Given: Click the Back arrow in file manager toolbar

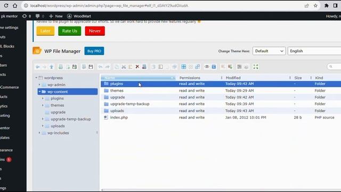Looking at the screenshot, I should click(x=38, y=67).
